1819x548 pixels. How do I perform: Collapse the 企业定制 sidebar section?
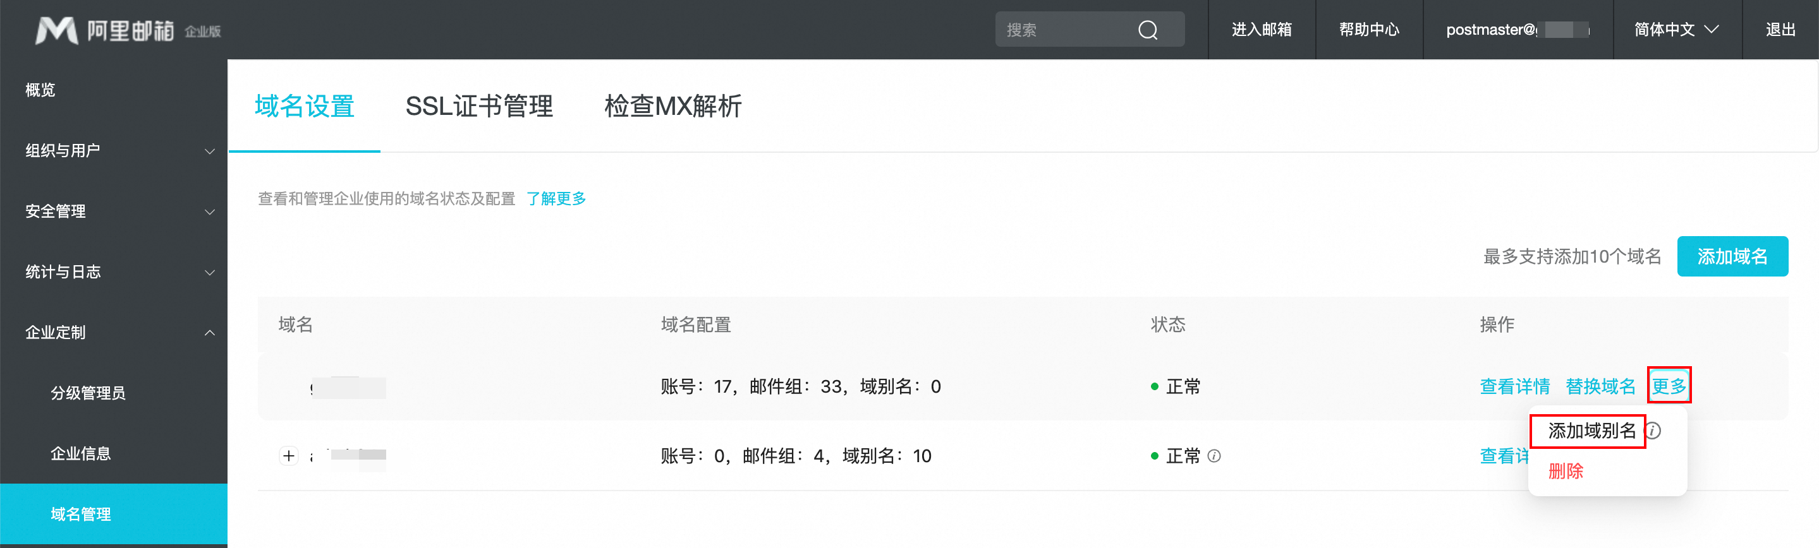pyautogui.click(x=114, y=333)
